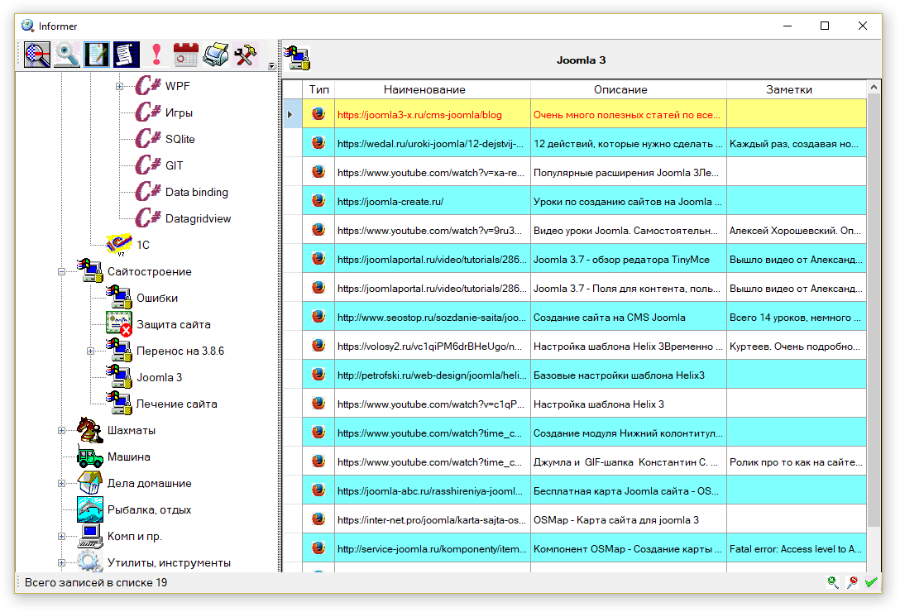The height and width of the screenshot is (612, 900).
Task: Click the printer toolbar icon
Action: [216, 55]
